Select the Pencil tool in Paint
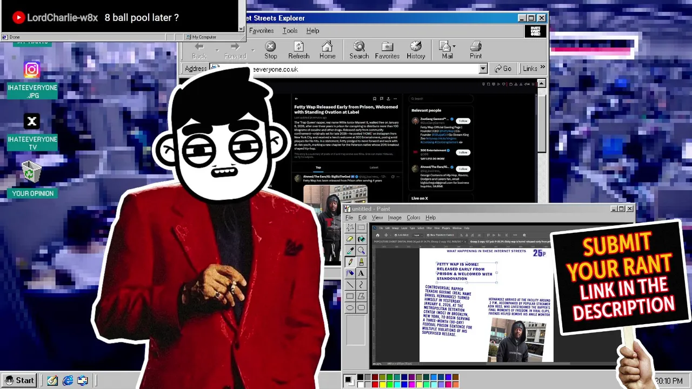 pyautogui.click(x=350, y=262)
